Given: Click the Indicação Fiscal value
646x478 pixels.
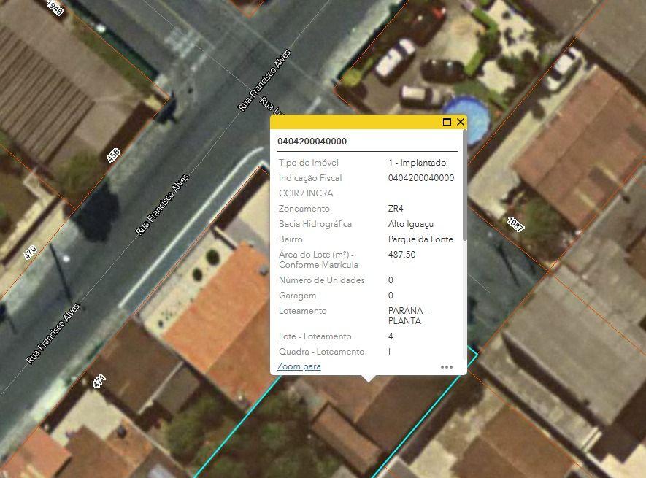Looking at the screenshot, I should 420,177.
